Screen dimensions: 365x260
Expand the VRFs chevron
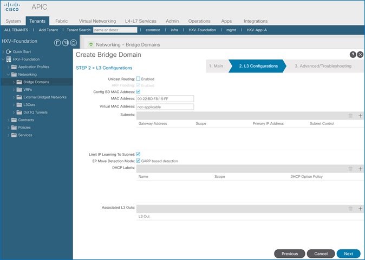tap(14, 90)
